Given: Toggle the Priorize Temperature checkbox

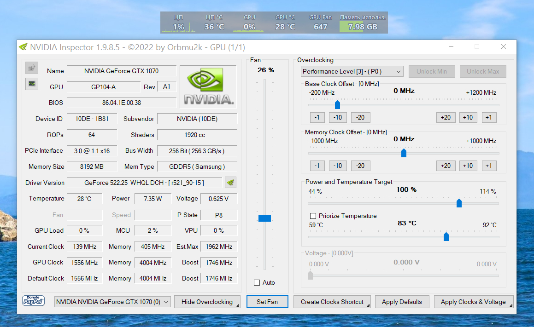Looking at the screenshot, I should tap(313, 216).
